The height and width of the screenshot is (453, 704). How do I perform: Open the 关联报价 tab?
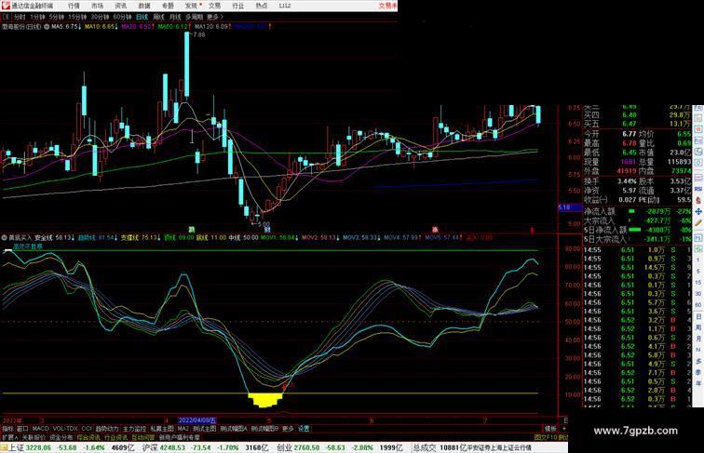pyautogui.click(x=34, y=437)
